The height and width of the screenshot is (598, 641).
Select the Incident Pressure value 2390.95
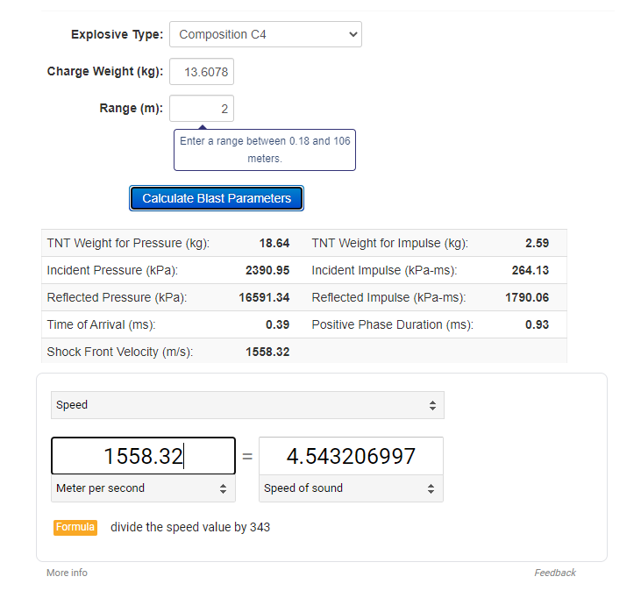pos(267,271)
